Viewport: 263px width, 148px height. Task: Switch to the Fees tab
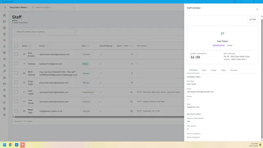click(204, 70)
